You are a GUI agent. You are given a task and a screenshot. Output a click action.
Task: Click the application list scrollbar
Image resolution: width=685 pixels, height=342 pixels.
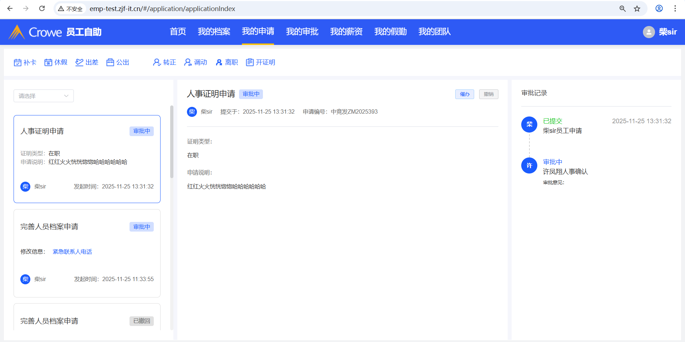click(172, 142)
